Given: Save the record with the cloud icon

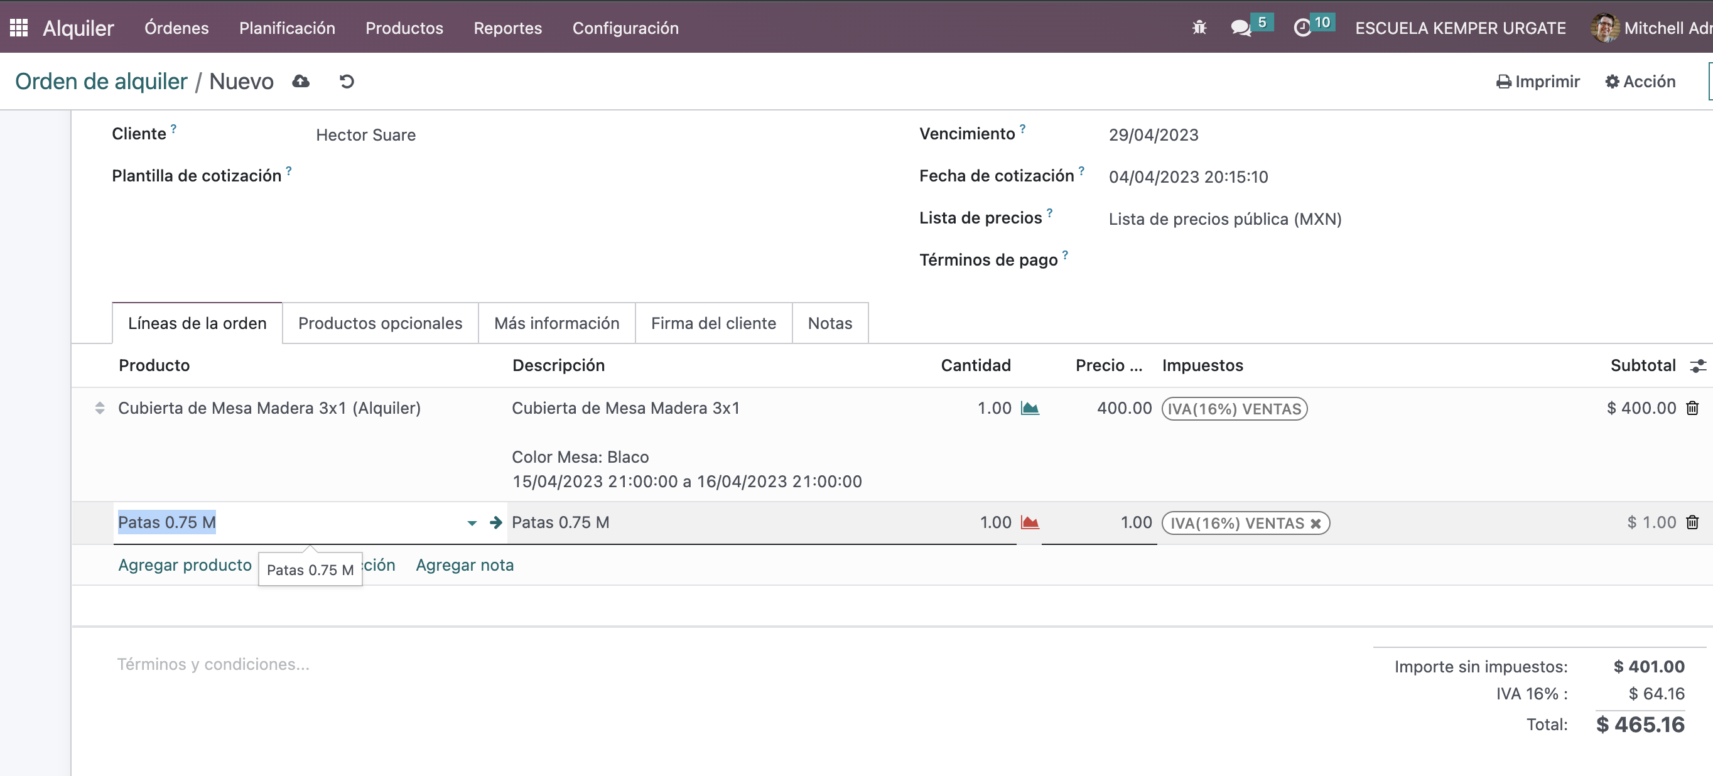Looking at the screenshot, I should coord(300,80).
